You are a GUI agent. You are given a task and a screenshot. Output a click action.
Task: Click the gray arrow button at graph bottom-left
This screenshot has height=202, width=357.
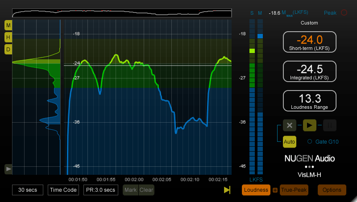pyautogui.click(x=8, y=169)
